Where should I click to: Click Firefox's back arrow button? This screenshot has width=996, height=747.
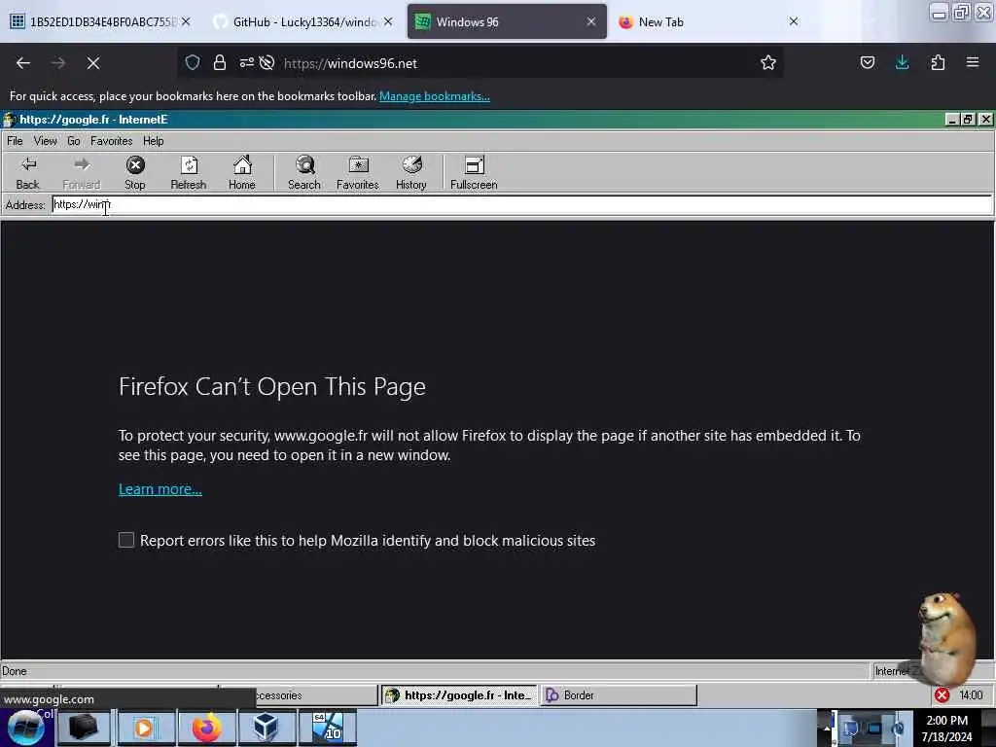23,63
